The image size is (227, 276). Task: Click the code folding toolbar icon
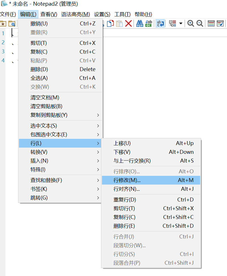pyautogui.click(x=173, y=23)
